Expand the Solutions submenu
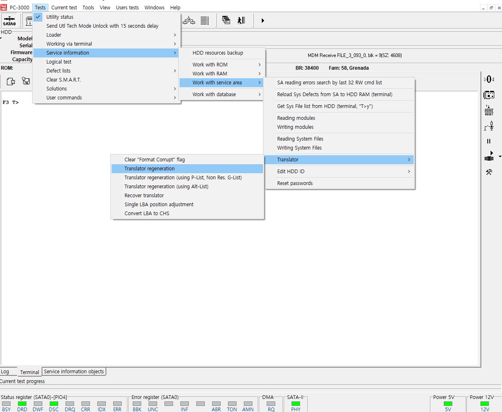502x412 pixels. coord(107,88)
